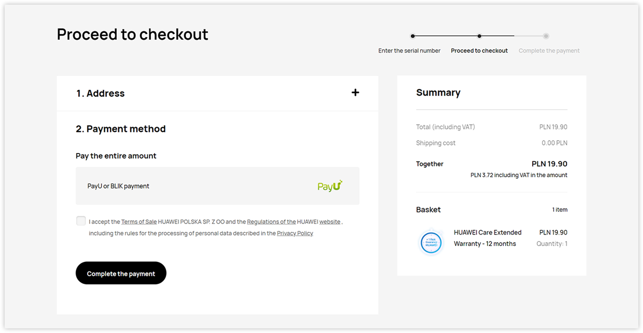Click the 1. Address section heading

tap(101, 93)
